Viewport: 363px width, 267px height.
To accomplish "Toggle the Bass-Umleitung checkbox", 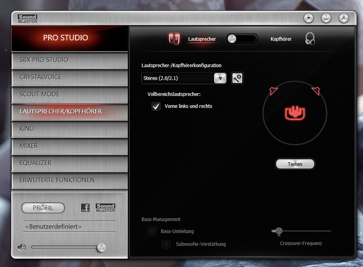I will pyautogui.click(x=152, y=231).
